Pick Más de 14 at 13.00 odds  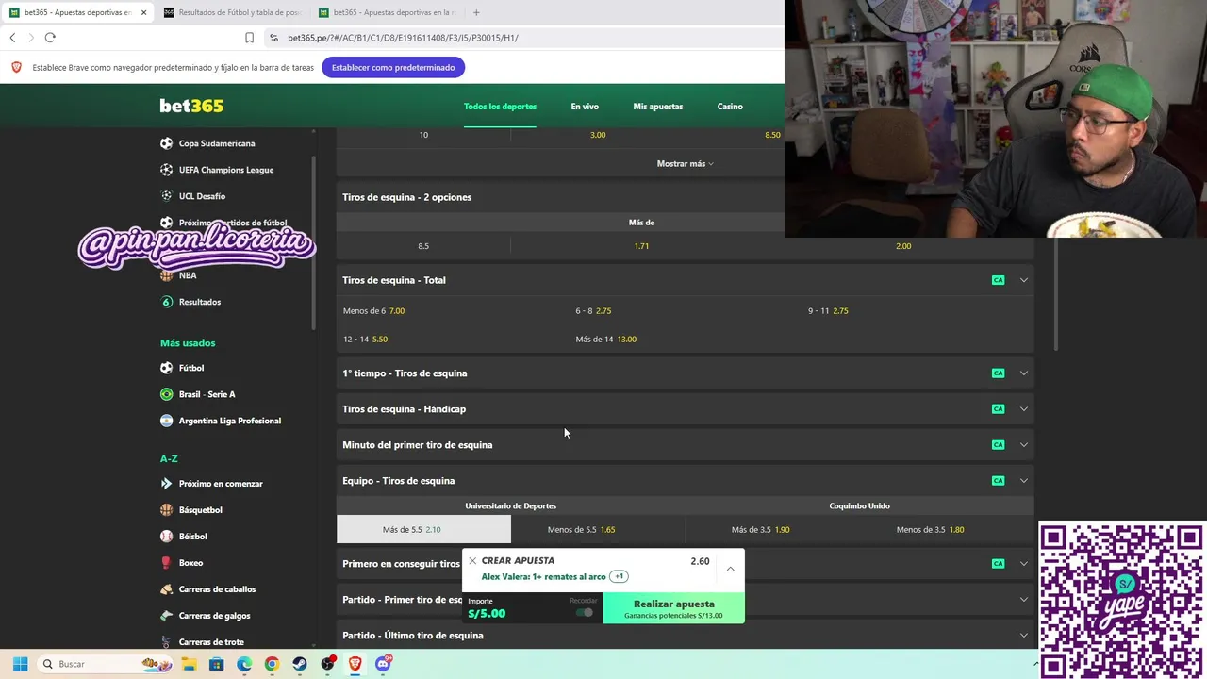[x=606, y=339]
